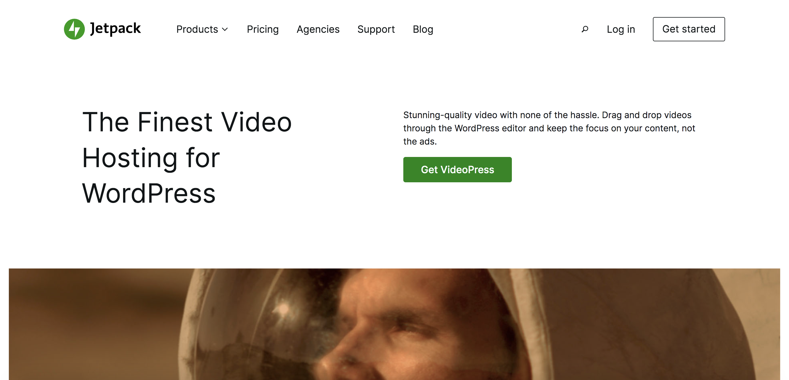Viewport: 789px width, 380px height.
Task: Scroll down to video preview section
Action: (394, 324)
